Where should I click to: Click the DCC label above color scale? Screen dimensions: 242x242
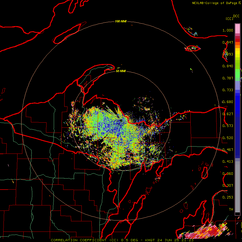(x=236, y=16)
